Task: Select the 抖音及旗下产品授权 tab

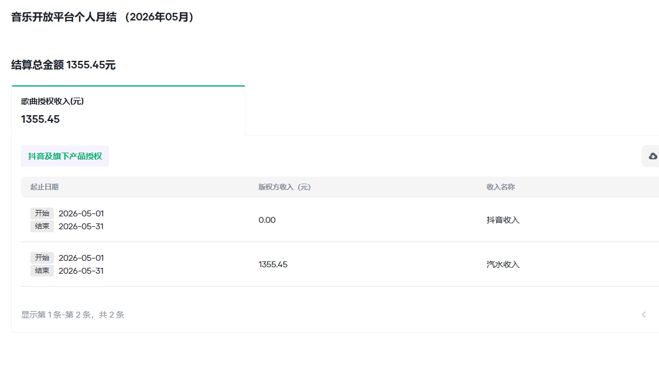Action: click(x=65, y=156)
